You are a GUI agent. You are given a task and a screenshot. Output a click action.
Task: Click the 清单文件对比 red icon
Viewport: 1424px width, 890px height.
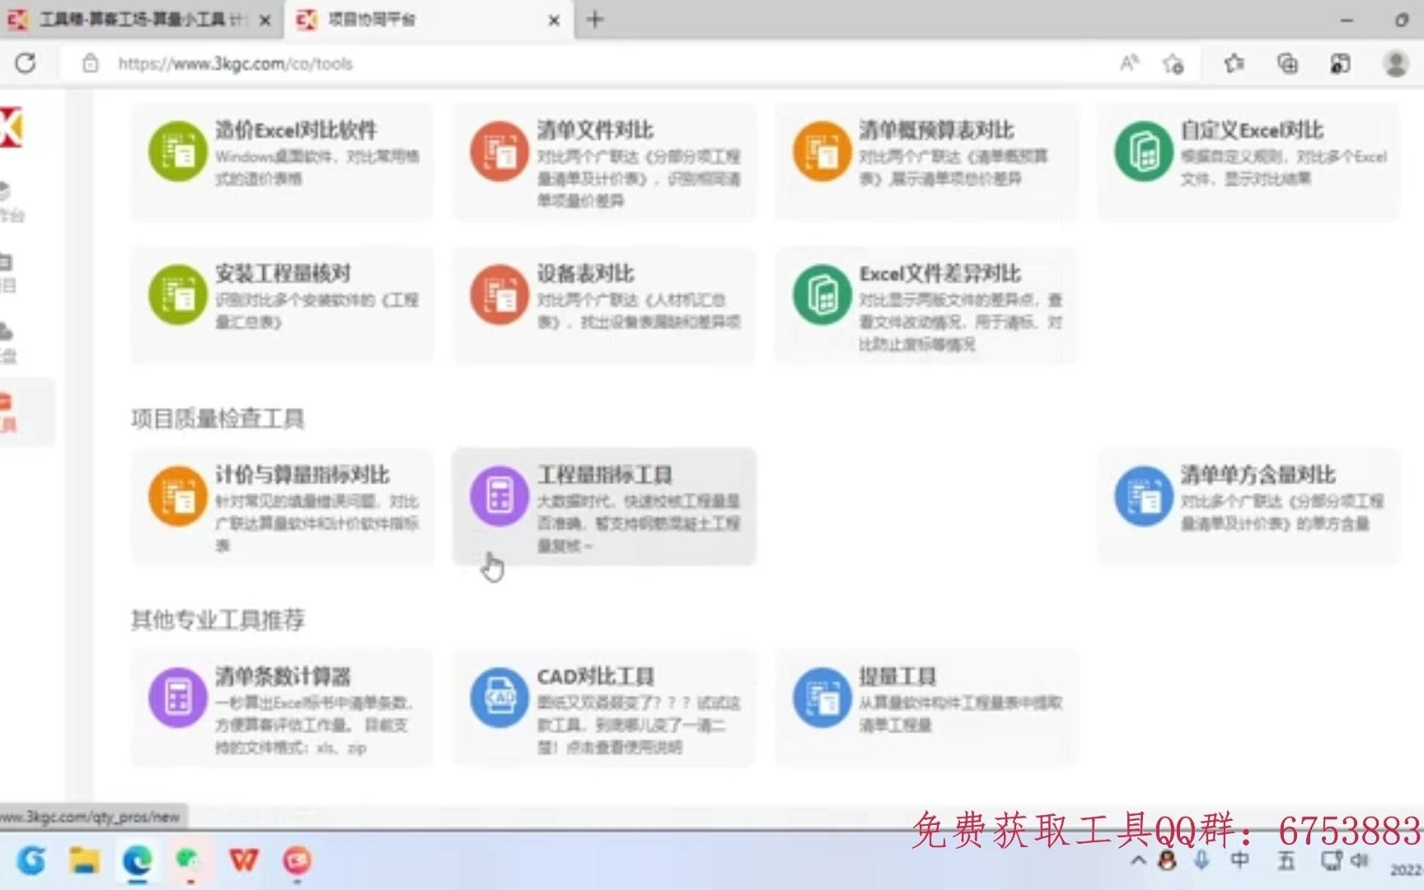tap(499, 151)
